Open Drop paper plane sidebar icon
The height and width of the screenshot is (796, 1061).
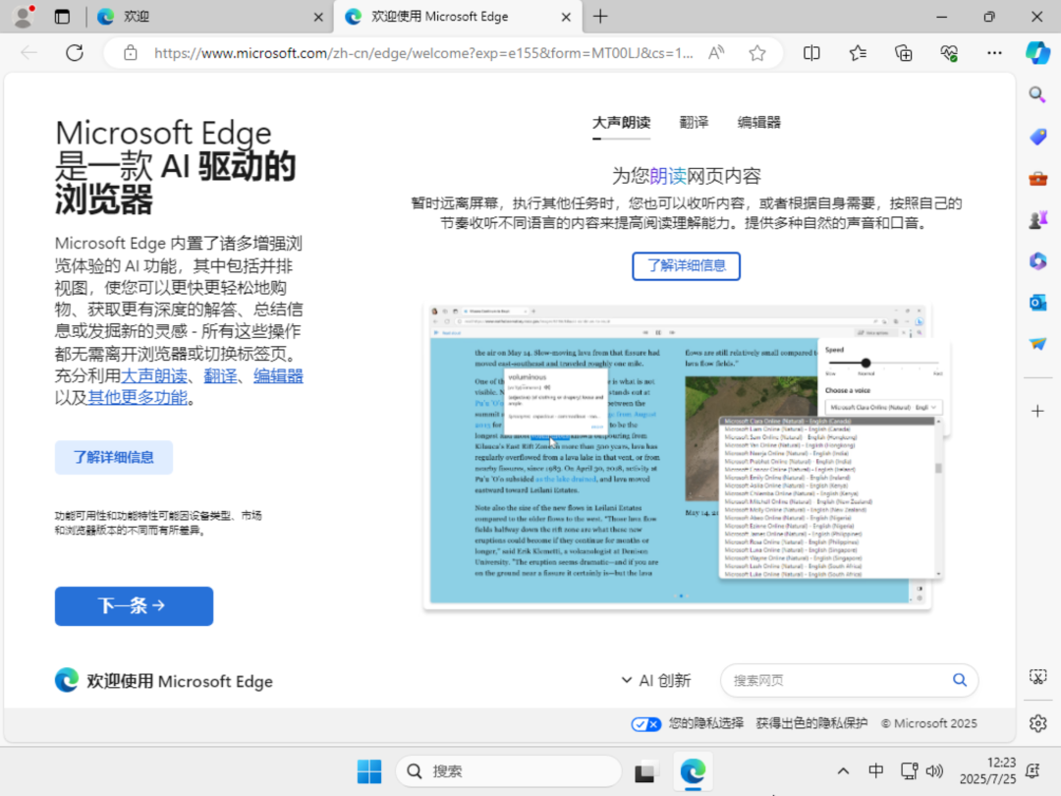1037,344
